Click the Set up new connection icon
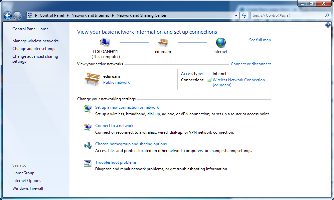This screenshot has height=200, width=334. click(88, 108)
